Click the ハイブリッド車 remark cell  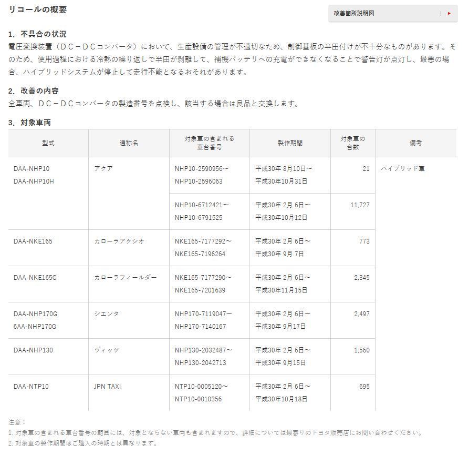pos(403,169)
